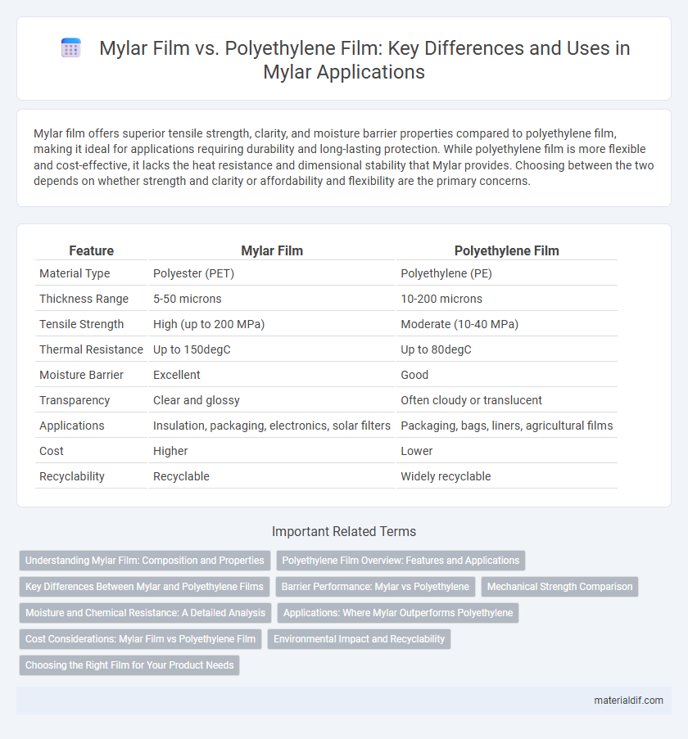Screen dimensions: 688x739
Task: Select the 'Polyester (PET)' cell
Action: pos(194,273)
